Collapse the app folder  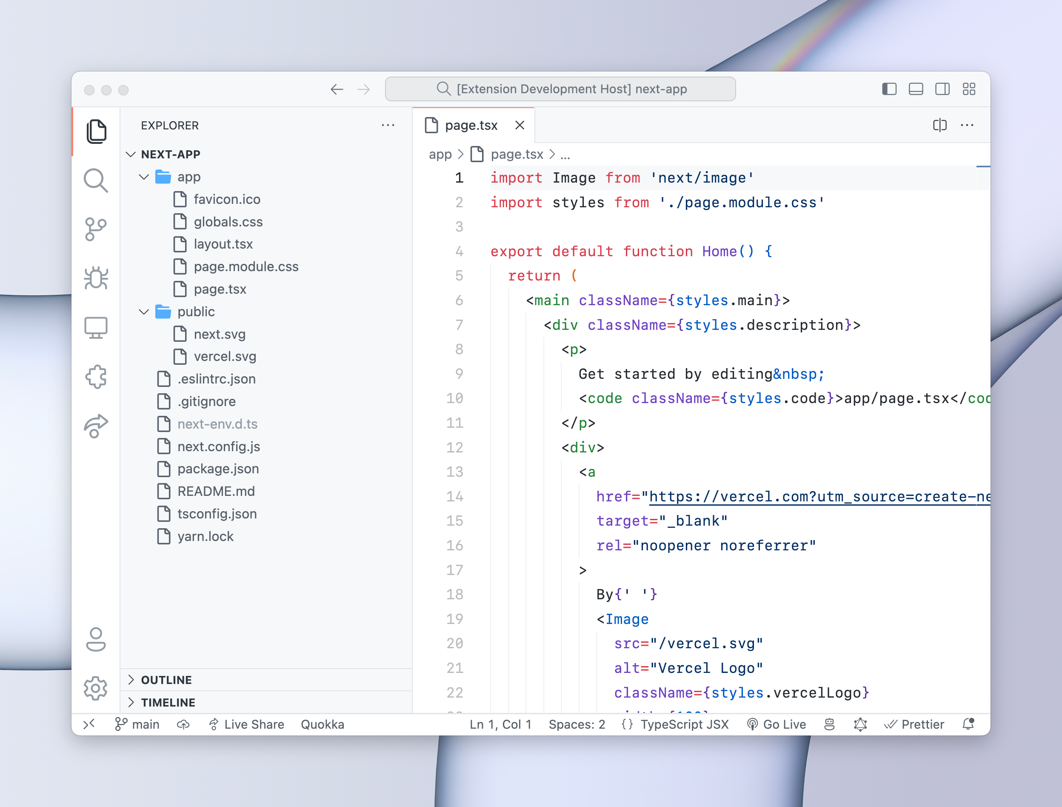[x=143, y=177]
